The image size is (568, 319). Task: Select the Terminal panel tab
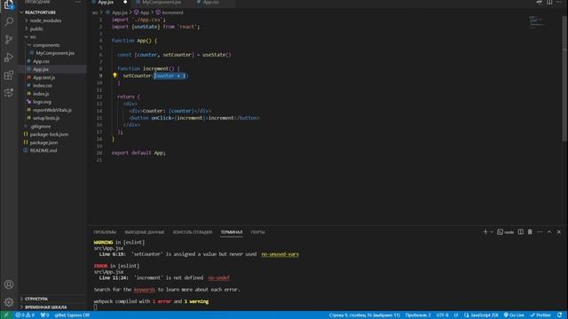coord(232,232)
